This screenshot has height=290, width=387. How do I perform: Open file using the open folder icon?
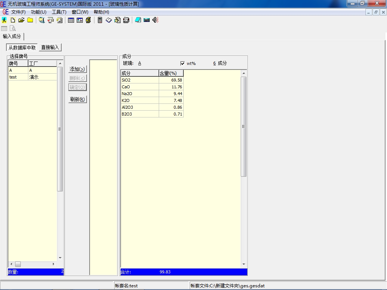tap(22, 20)
